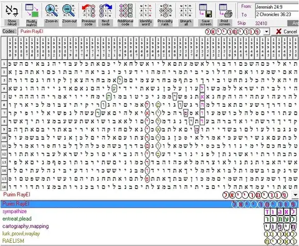Click the Print screen label button
The width and height of the screenshot is (299, 246).
(x=225, y=22)
